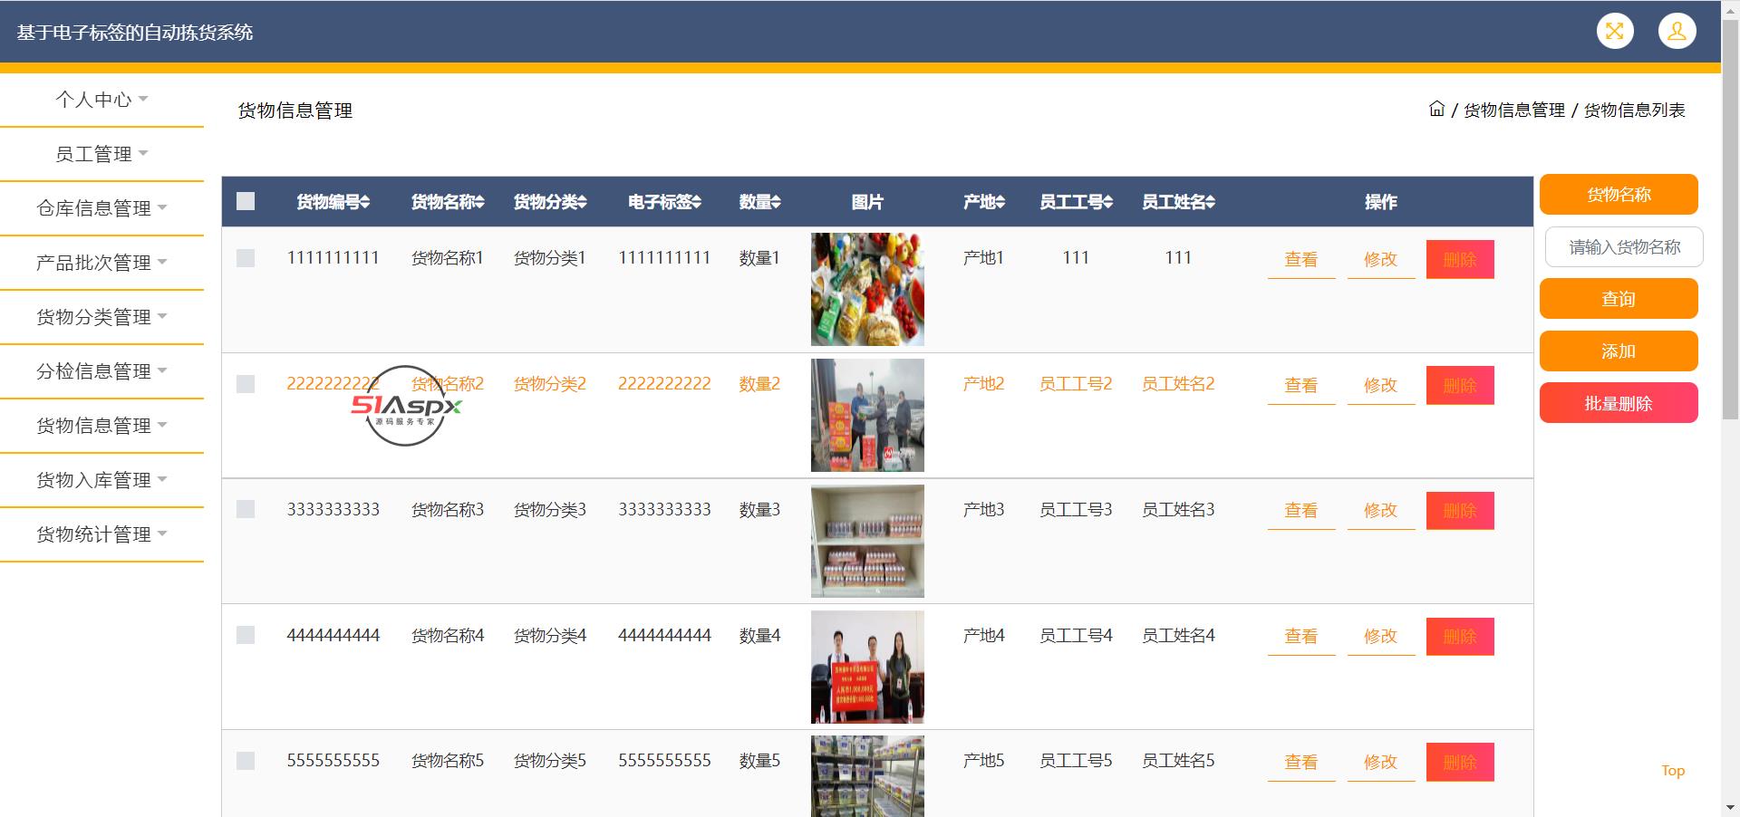The height and width of the screenshot is (817, 1740).
Task: Sort by 货物编号 column arrows
Action: coord(364,202)
